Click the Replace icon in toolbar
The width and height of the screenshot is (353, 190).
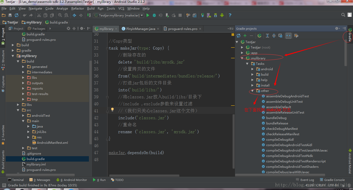66,15
